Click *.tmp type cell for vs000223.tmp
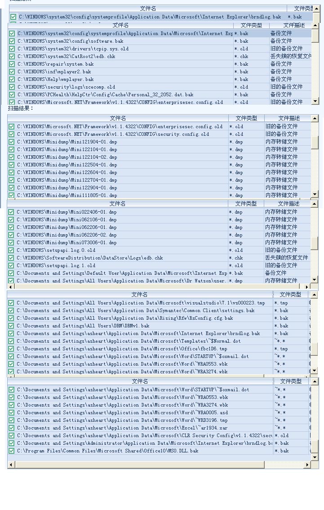This screenshot has width=324, height=510. [291, 303]
